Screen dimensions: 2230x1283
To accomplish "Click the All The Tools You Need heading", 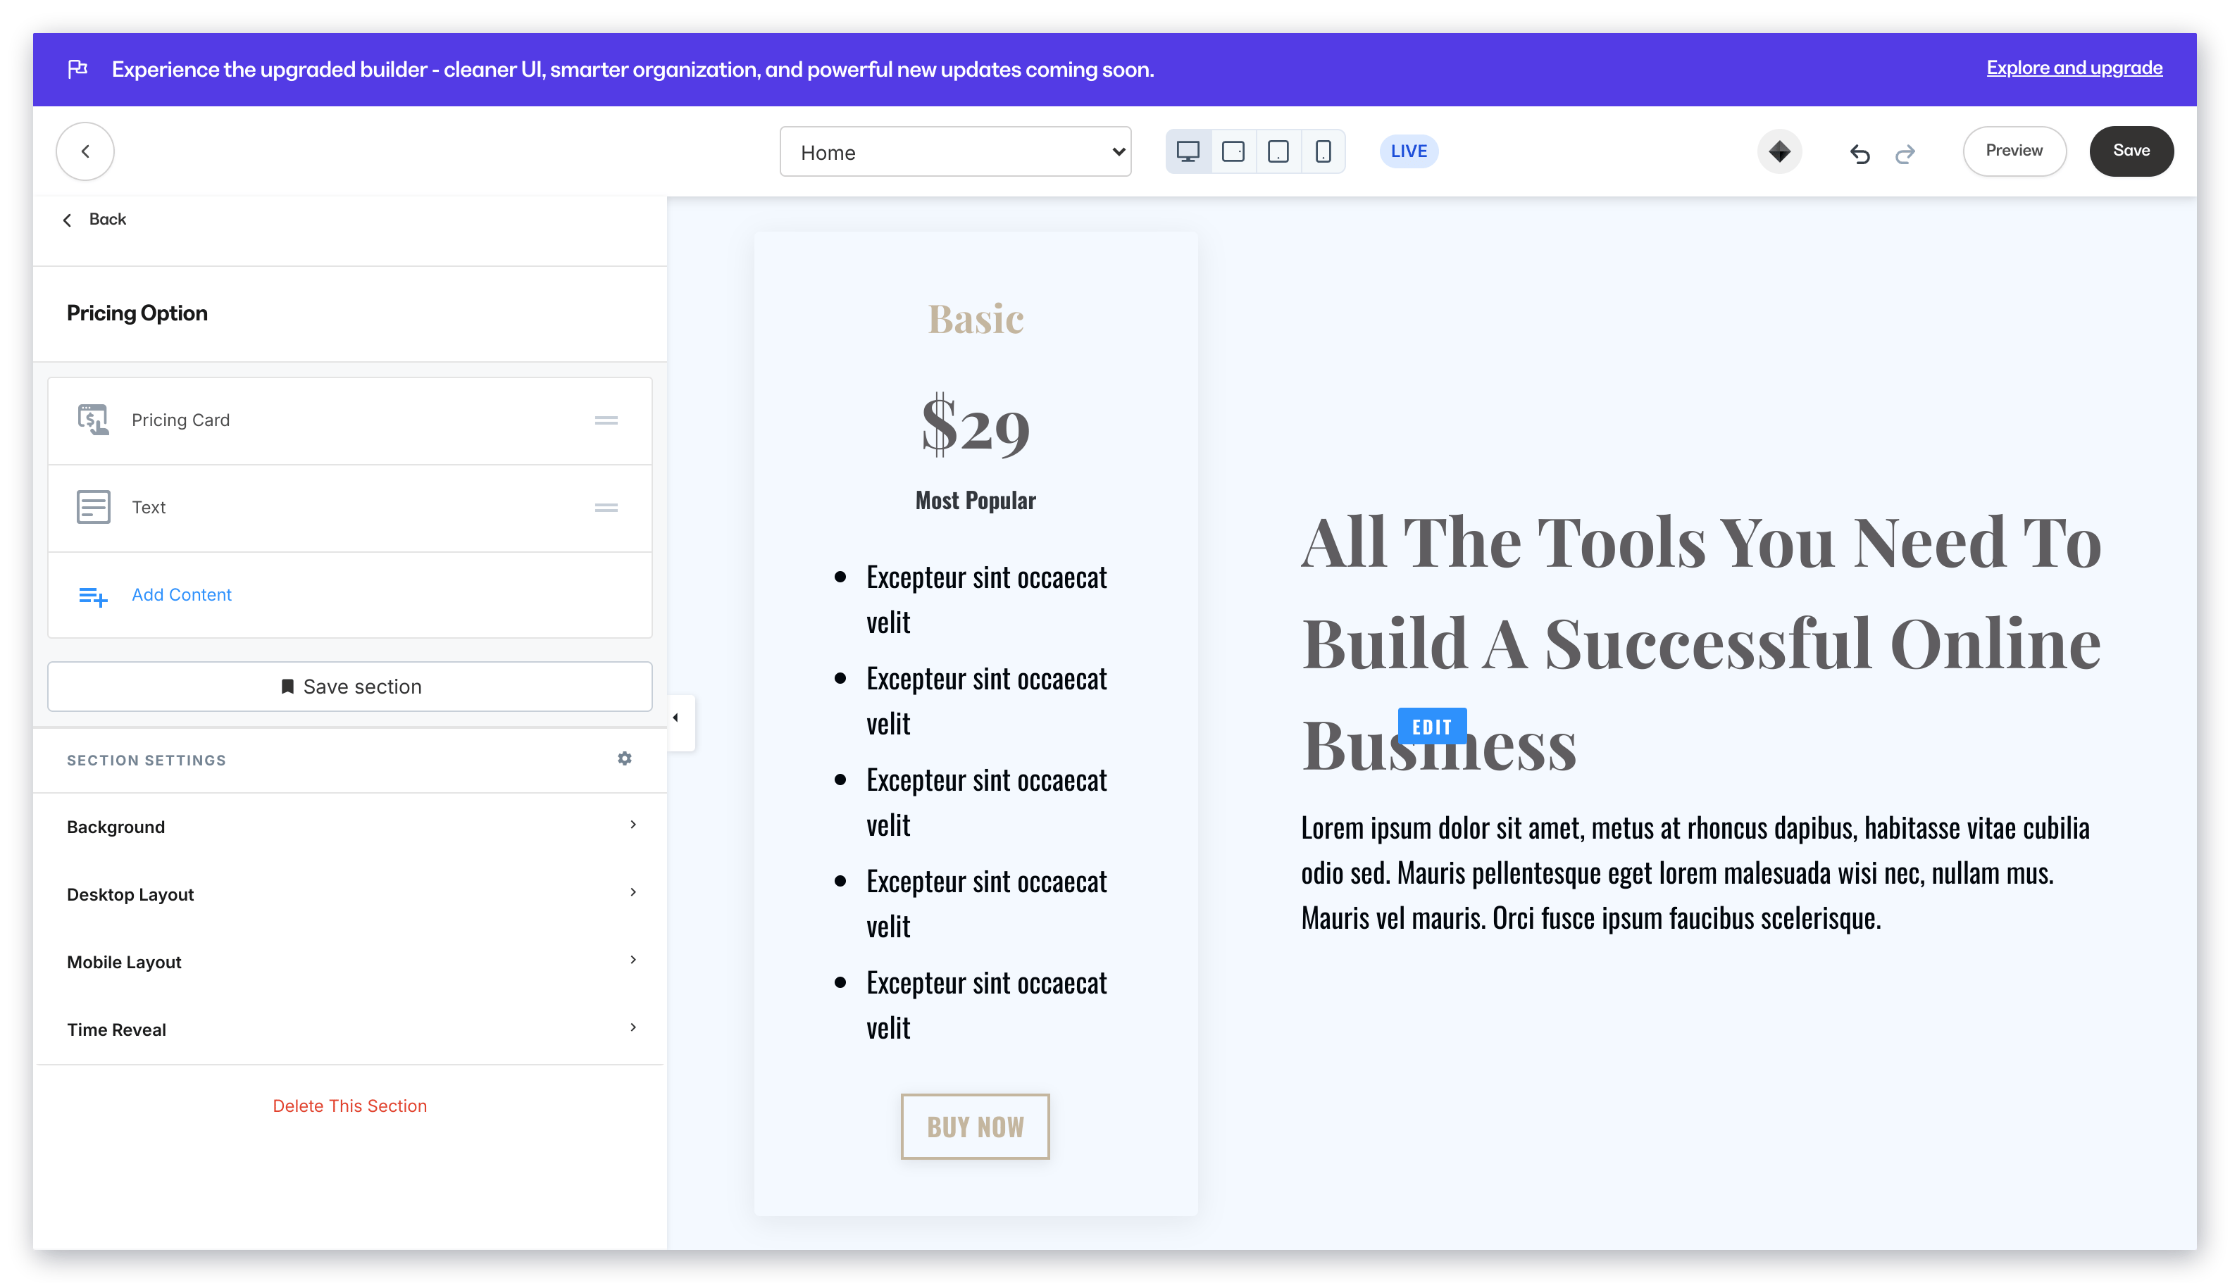I will 1700,642.
